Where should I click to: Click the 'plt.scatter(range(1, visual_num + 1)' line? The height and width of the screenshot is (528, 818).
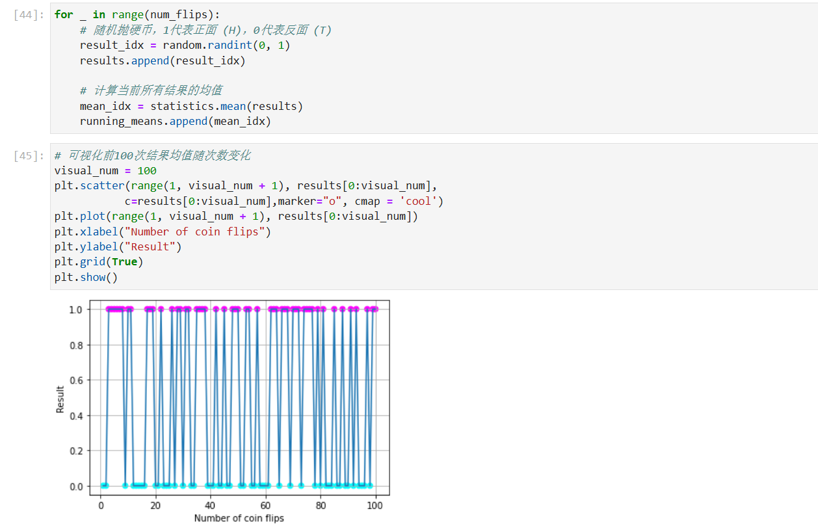246,186
